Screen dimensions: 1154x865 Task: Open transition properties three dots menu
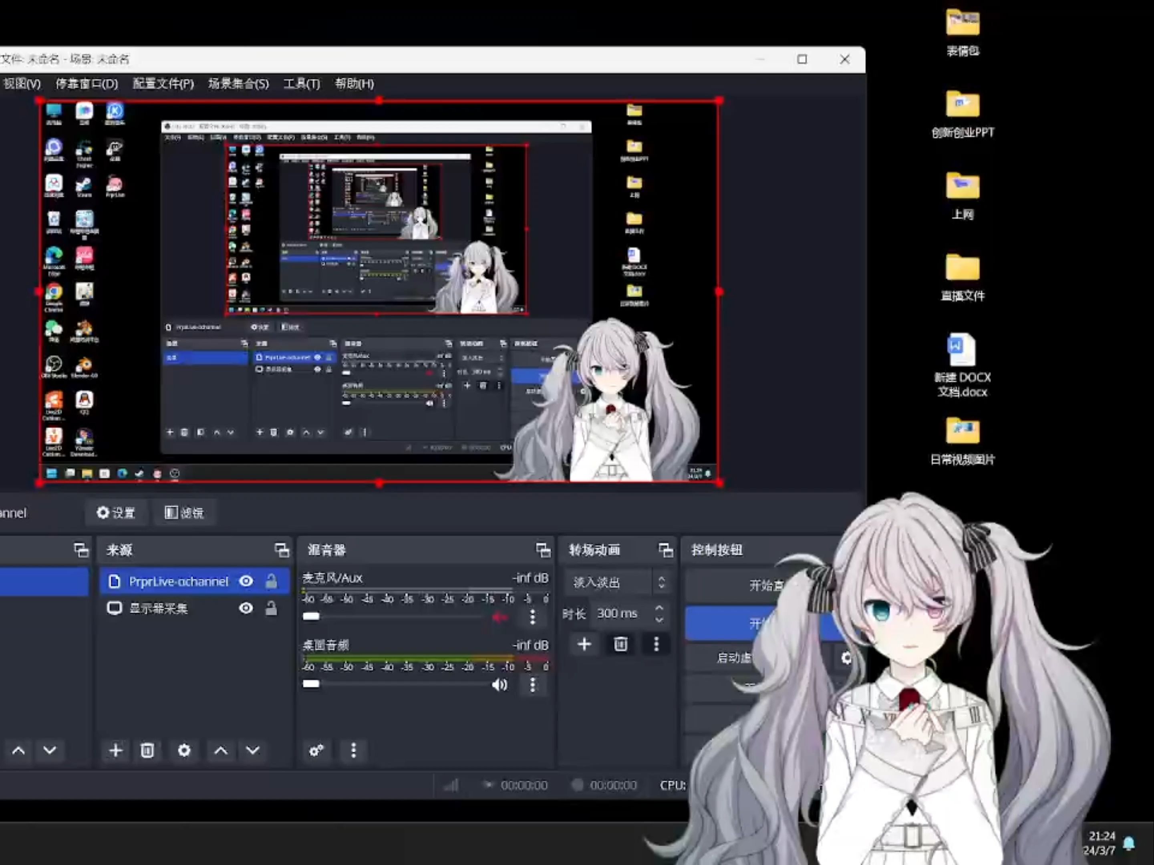tap(656, 644)
